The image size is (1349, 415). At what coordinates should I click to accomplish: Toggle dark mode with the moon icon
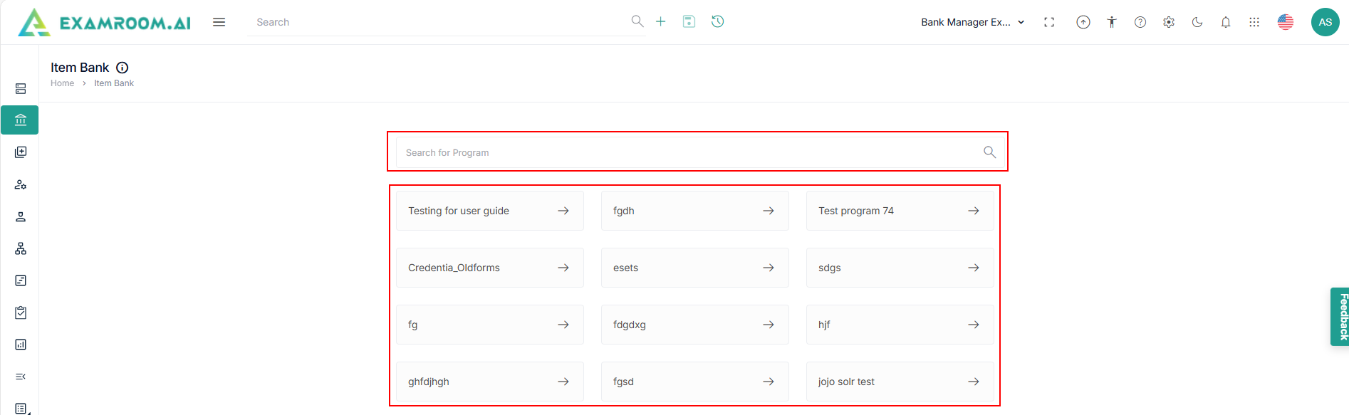point(1197,22)
